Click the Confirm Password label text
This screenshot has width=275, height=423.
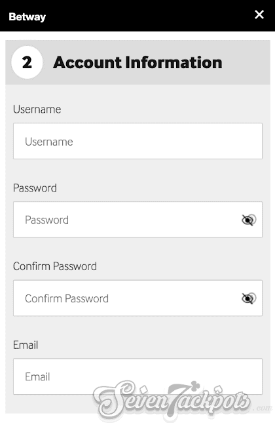55,266
